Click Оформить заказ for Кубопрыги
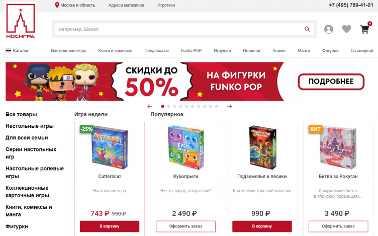Viewport: 378px width, 236px height. tap(185, 226)
